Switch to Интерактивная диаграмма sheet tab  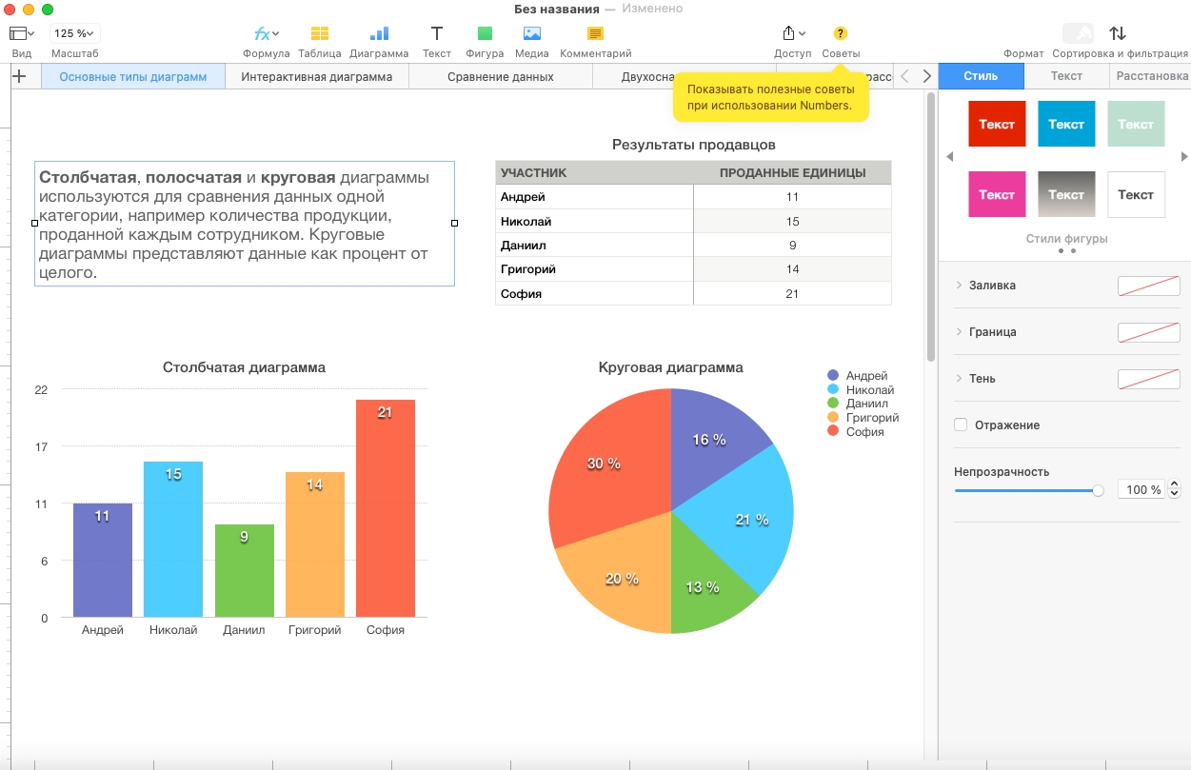[316, 77]
